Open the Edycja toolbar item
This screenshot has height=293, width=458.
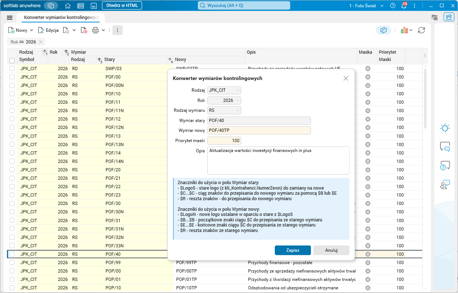49,30
